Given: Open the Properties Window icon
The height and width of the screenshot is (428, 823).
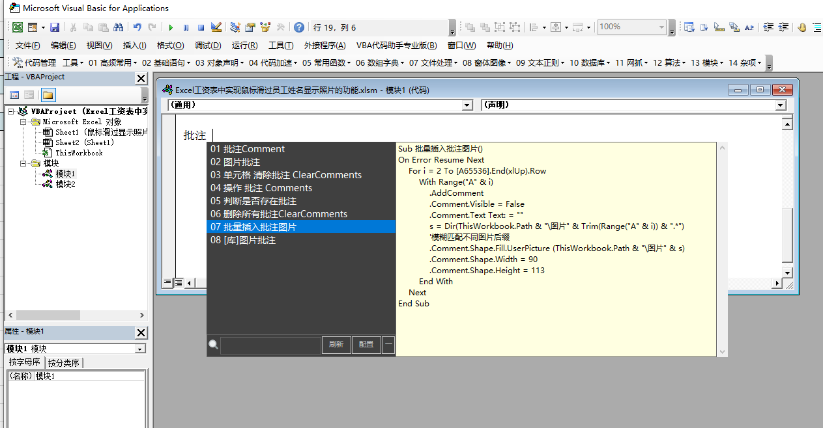Looking at the screenshot, I should 250,27.
